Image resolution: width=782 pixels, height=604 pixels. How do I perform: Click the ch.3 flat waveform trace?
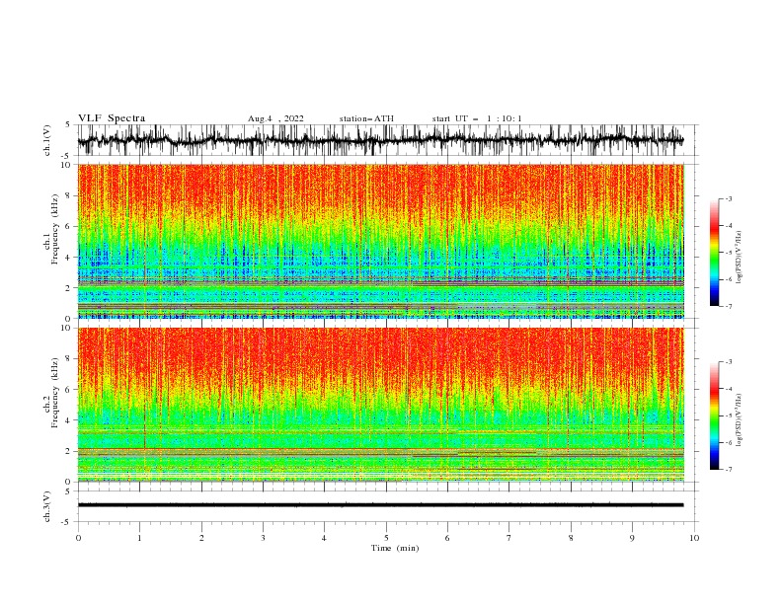(x=380, y=505)
